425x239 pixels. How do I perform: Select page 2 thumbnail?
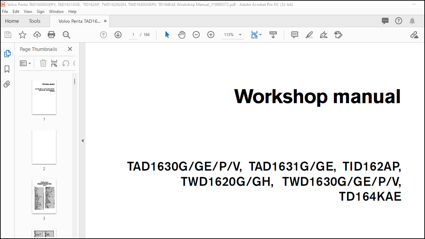[x=44, y=147]
